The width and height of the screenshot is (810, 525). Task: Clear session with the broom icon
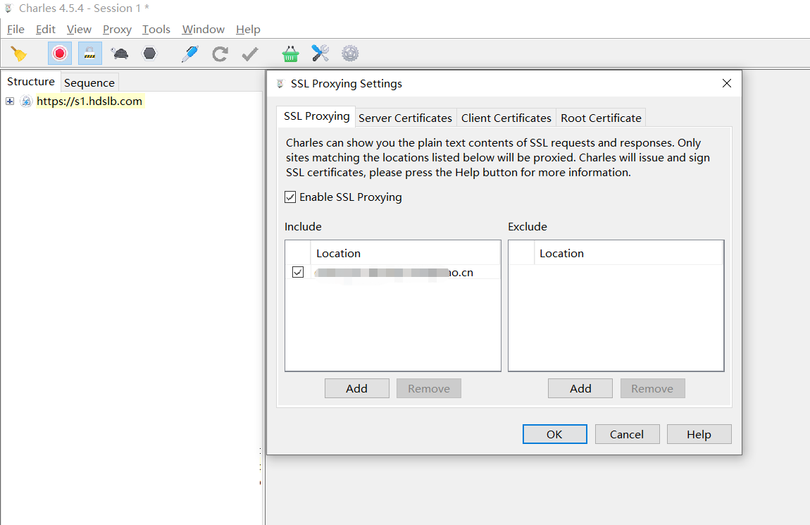(x=19, y=54)
